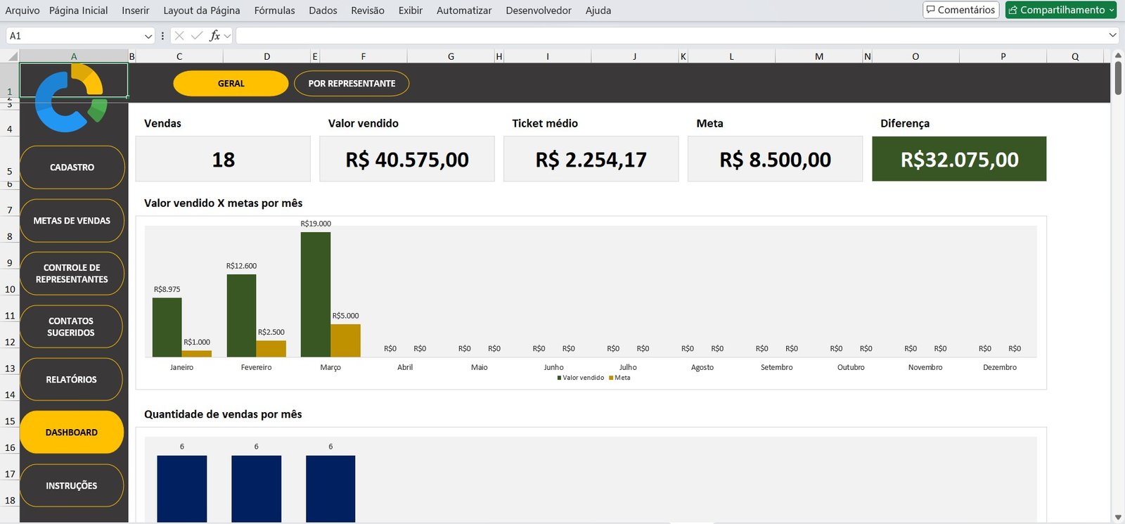The width and height of the screenshot is (1125, 524).
Task: Open the Layout da Página tab
Action: (x=201, y=11)
